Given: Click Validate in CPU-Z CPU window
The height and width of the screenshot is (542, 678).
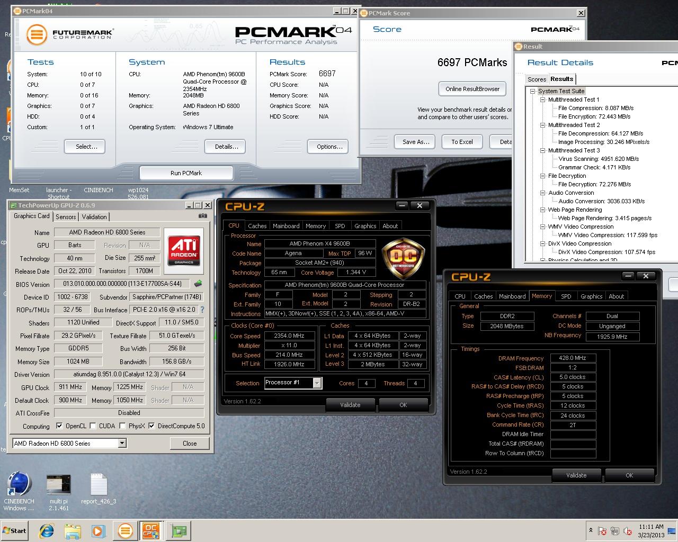Looking at the screenshot, I should click(x=350, y=405).
